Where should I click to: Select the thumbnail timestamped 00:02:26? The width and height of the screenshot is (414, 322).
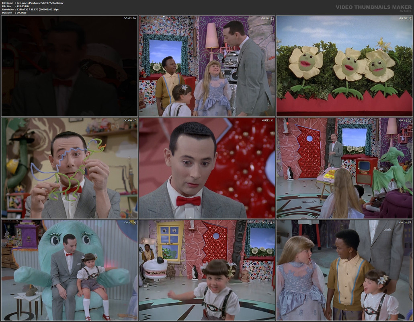click(x=70, y=66)
